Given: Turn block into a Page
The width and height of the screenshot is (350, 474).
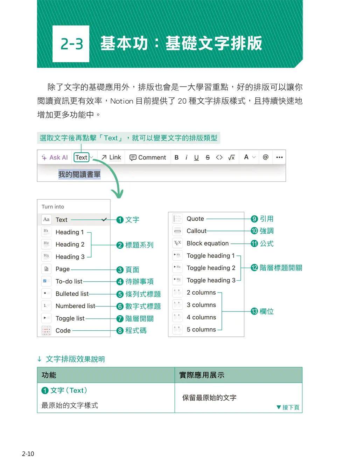Looking at the screenshot, I should [74, 269].
